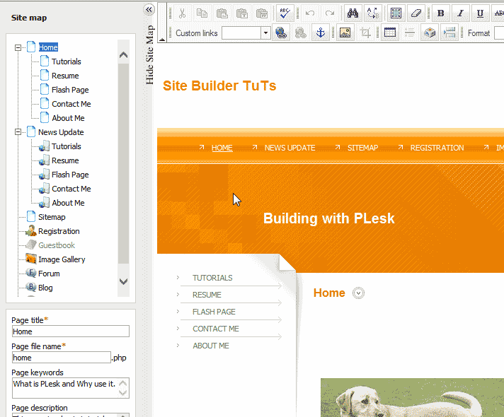Click the spell check ABC icon
Image resolution: width=504 pixels, height=417 pixels.
pyautogui.click(x=285, y=13)
